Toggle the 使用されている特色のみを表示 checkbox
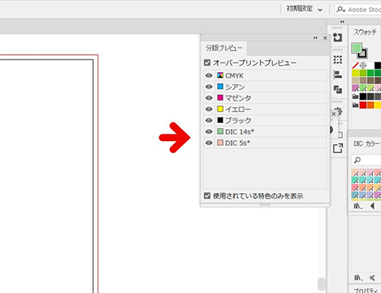This screenshot has width=381, height=293. pyautogui.click(x=207, y=196)
